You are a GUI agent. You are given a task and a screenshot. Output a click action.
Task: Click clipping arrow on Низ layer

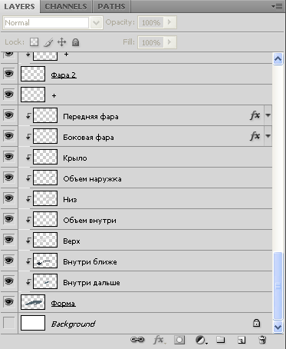pyautogui.click(x=28, y=199)
